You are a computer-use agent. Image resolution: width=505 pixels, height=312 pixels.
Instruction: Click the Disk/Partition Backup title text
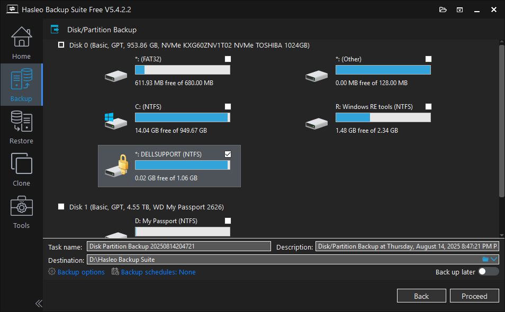click(x=102, y=30)
